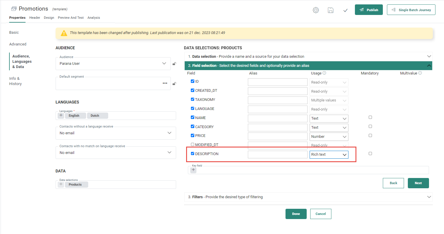The image size is (444, 234).
Task: Click the Usage info icon
Action: point(324,73)
